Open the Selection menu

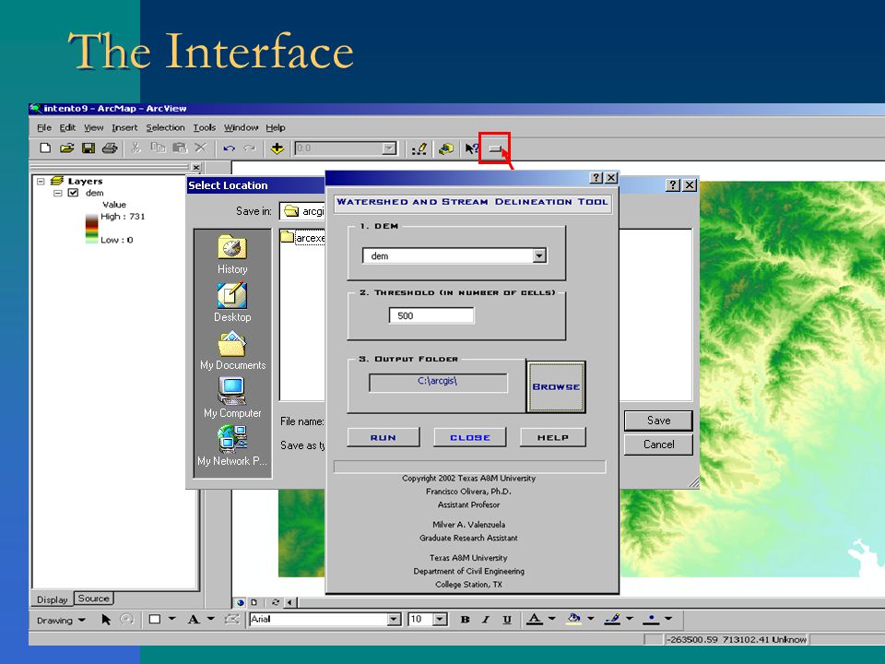pyautogui.click(x=165, y=127)
